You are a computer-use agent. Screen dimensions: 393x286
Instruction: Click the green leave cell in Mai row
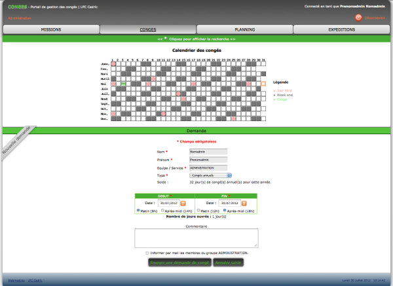tap(123, 84)
